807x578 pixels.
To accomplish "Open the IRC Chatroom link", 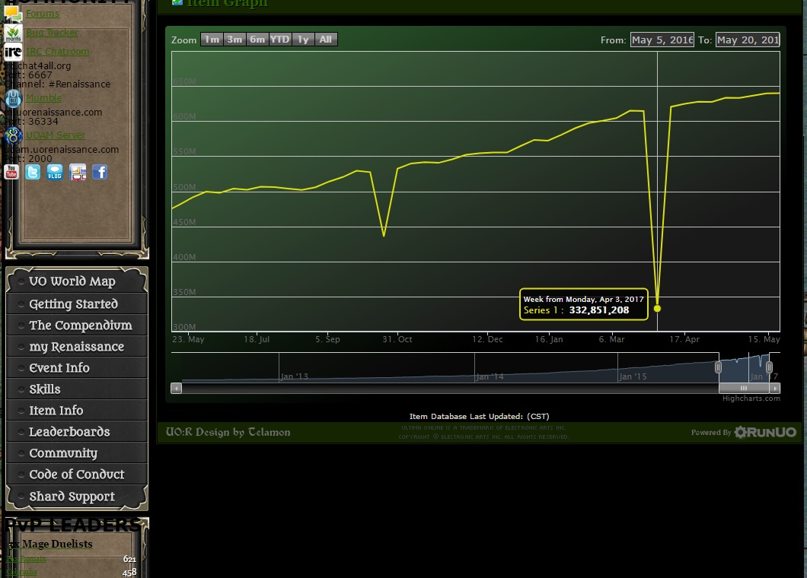I will click(x=58, y=52).
